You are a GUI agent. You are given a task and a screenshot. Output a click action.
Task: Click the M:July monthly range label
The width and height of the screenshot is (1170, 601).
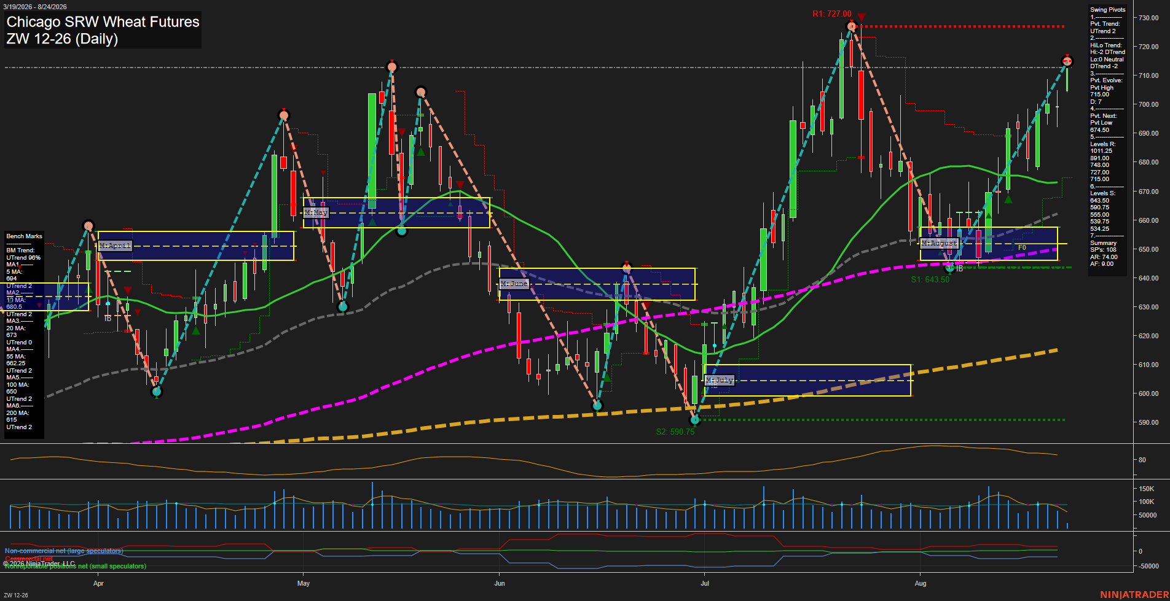719,380
